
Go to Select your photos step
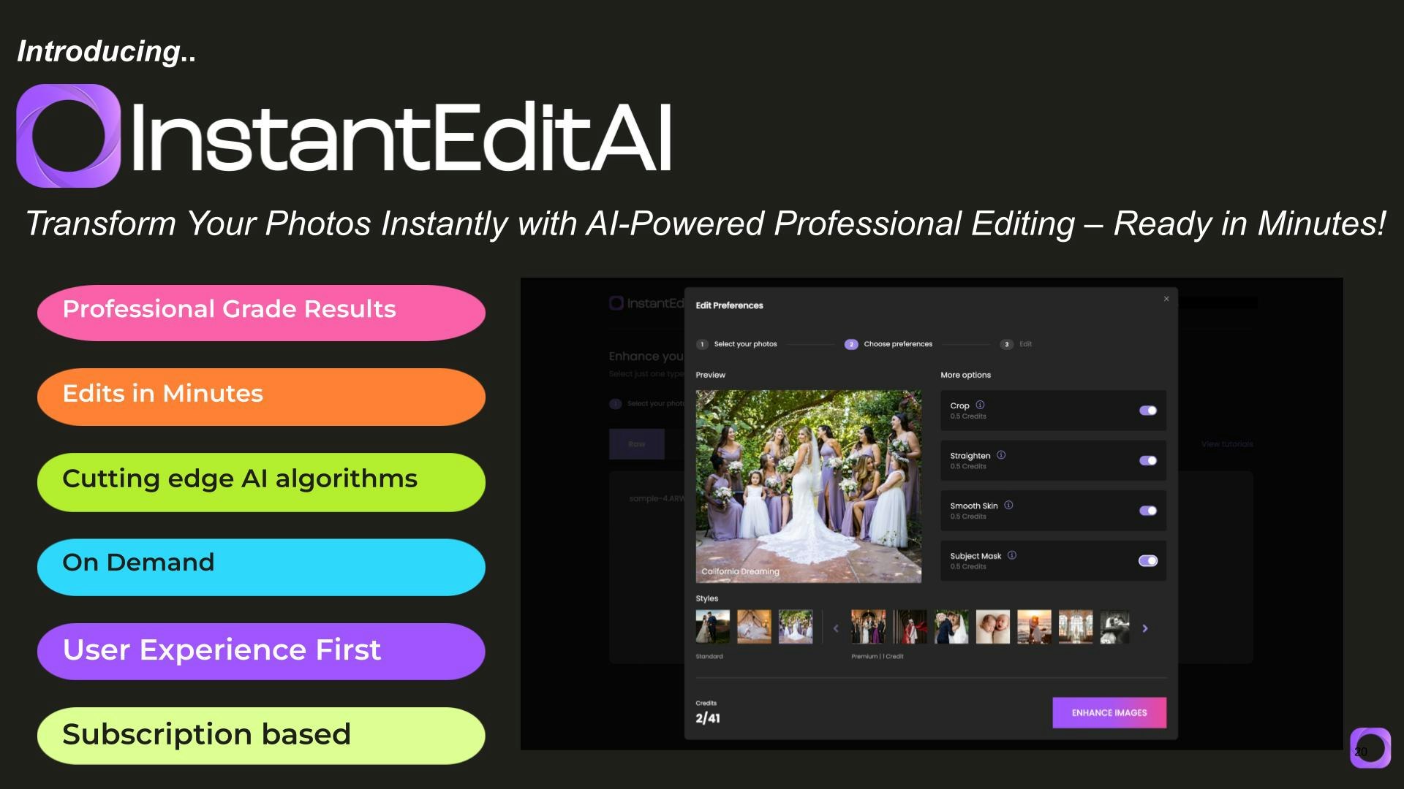click(x=744, y=344)
